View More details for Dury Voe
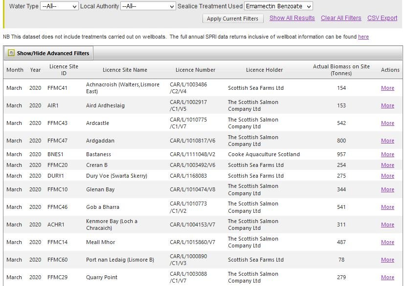The image size is (407, 286). tap(387, 176)
